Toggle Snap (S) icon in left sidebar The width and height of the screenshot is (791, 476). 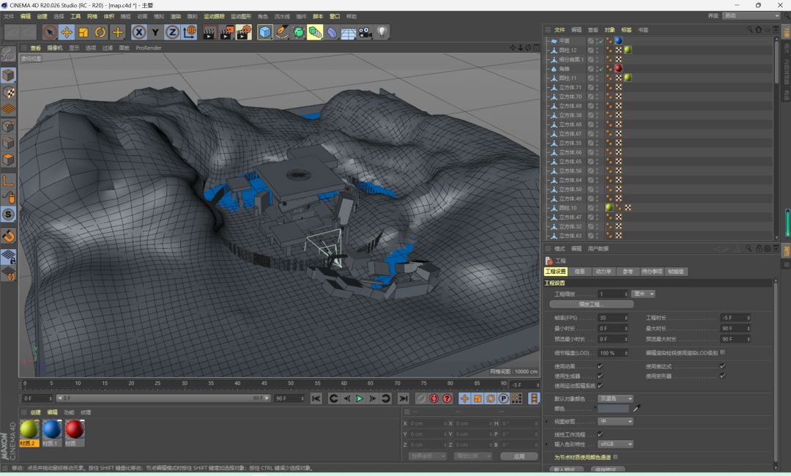point(8,215)
